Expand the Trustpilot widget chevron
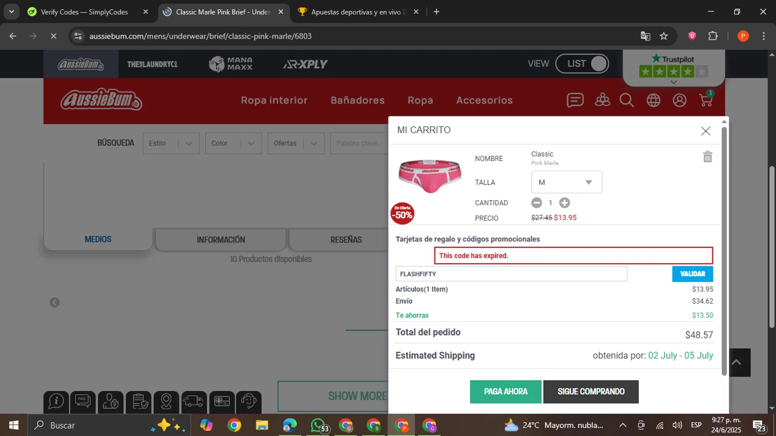 [x=673, y=82]
